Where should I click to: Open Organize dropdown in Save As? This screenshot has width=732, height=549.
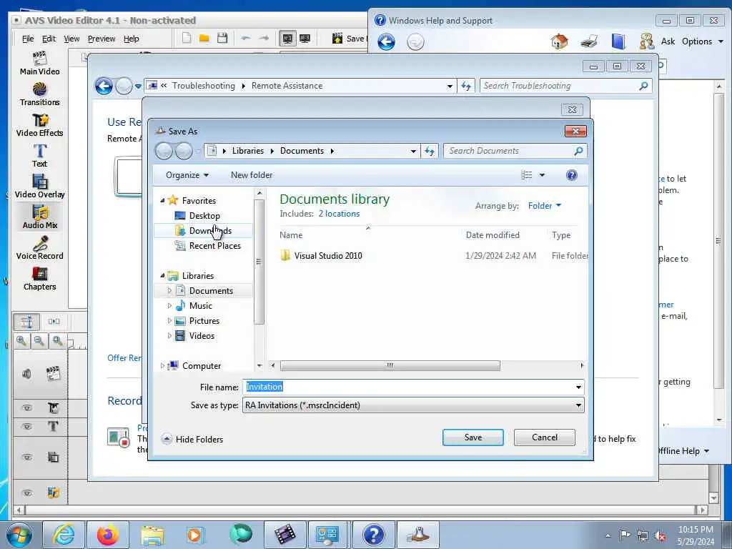187,175
